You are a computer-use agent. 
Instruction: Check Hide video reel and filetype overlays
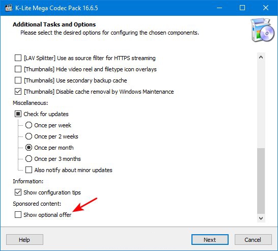(x=18, y=69)
